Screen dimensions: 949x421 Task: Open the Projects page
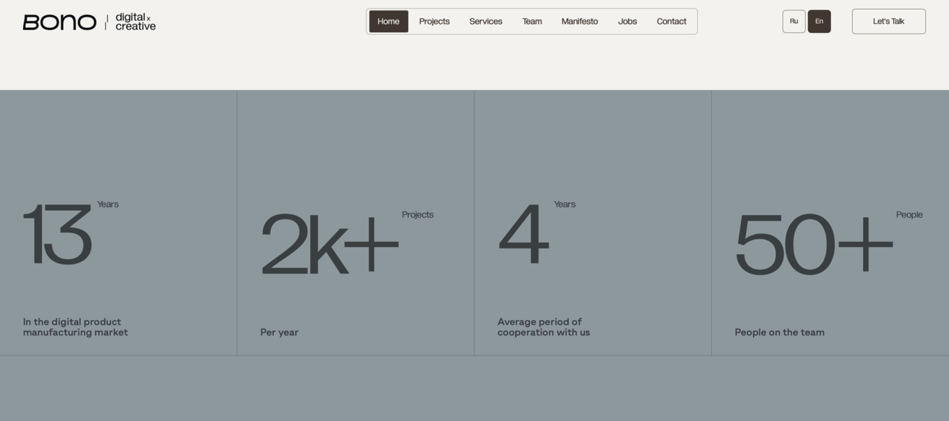(x=434, y=22)
